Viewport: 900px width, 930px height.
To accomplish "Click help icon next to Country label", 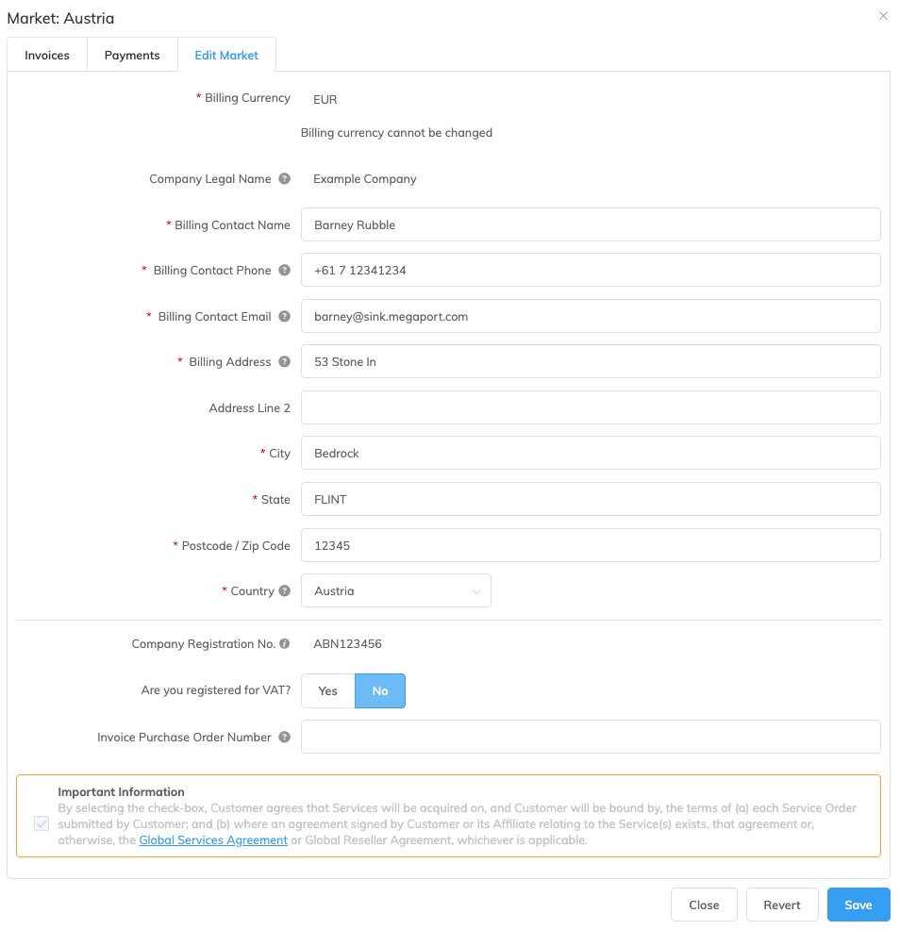I will point(284,591).
